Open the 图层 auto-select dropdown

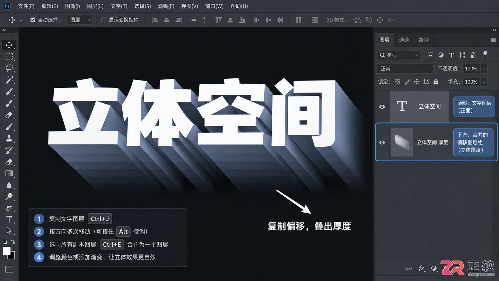tap(79, 20)
